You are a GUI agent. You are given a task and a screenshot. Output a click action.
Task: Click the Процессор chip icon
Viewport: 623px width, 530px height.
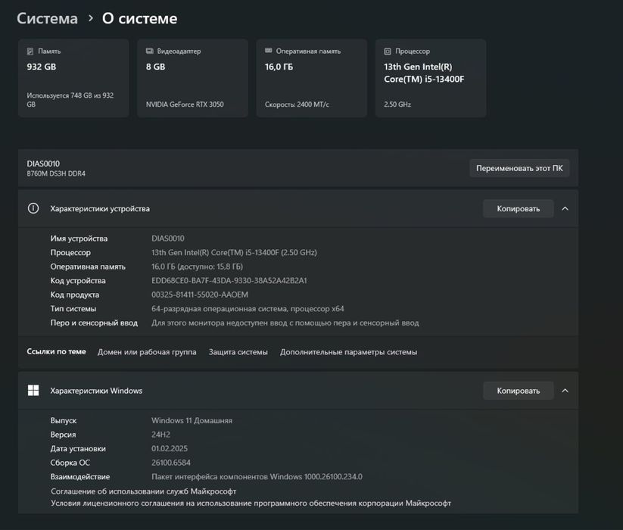coord(388,51)
